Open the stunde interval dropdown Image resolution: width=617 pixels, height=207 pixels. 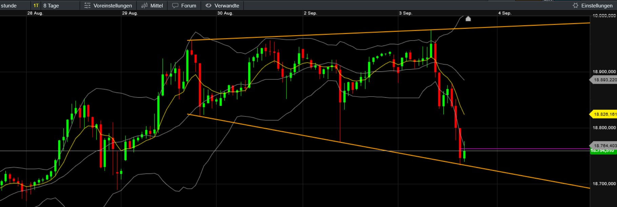point(15,5)
